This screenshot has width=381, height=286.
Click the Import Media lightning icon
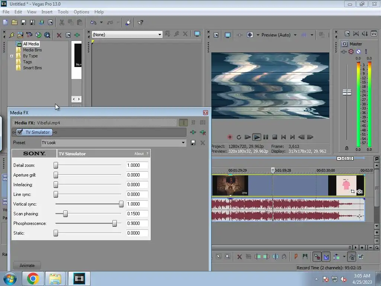[12, 35]
